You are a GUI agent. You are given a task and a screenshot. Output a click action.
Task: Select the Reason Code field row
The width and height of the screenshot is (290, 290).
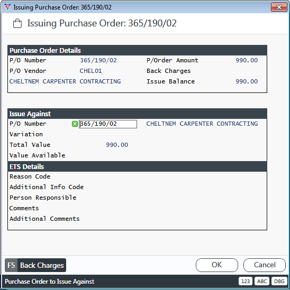pyautogui.click(x=137, y=176)
